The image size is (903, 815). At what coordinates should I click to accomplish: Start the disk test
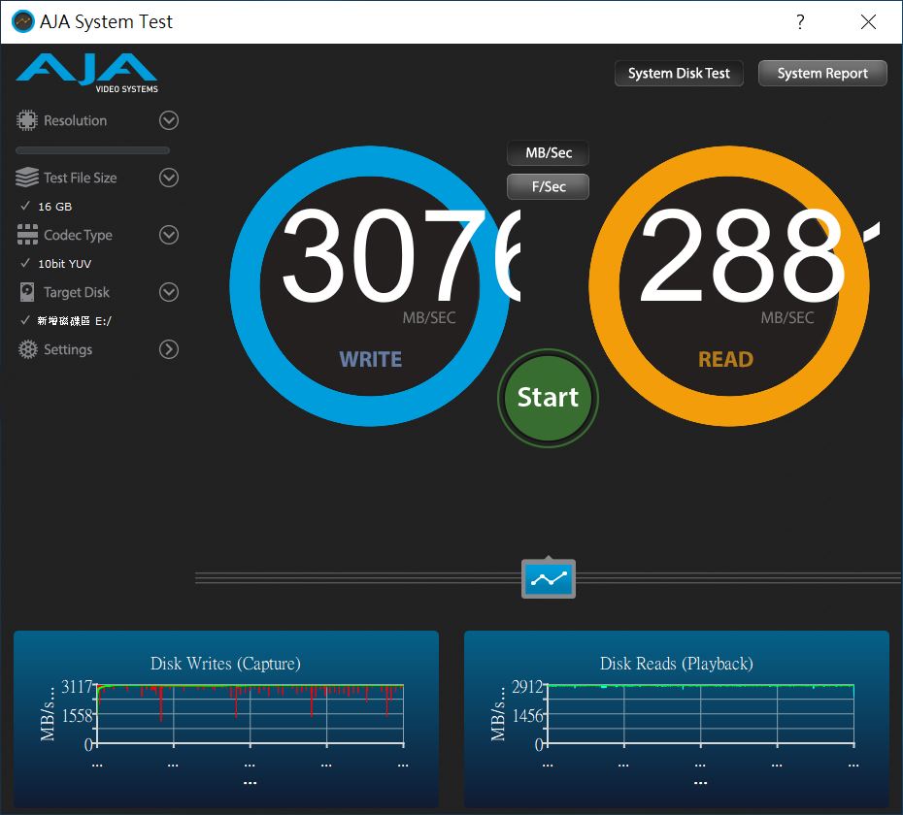[548, 398]
